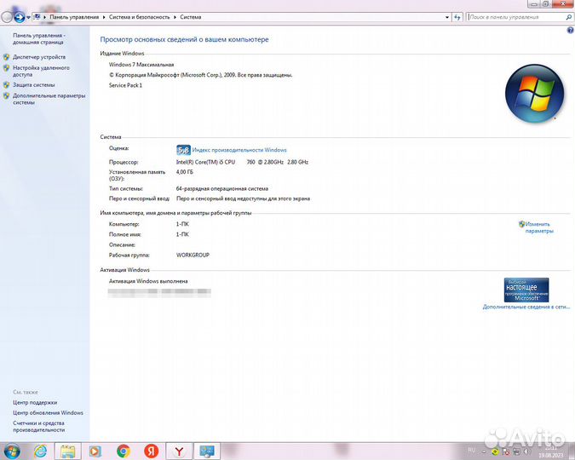
Task: Open the blue help question mark
Action: [x=570, y=31]
